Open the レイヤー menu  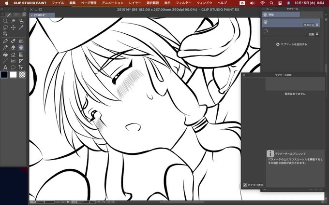pos(135,3)
